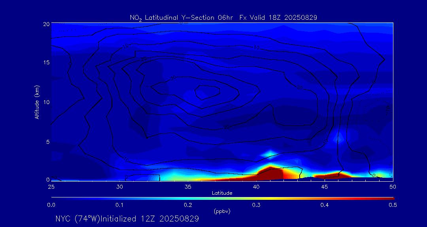Click the 'NYC (74°W)Initialized 12Z 20250829' footer text
Viewport: 427px width, 227px height.
click(x=127, y=219)
